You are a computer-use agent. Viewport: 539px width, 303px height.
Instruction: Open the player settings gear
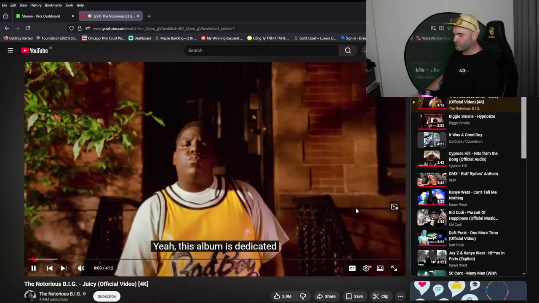coord(366,268)
